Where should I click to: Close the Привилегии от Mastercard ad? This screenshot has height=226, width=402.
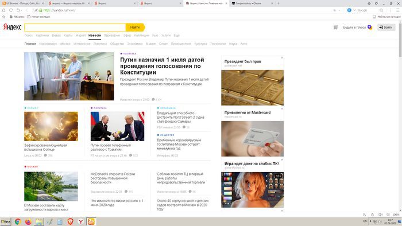[x=282, y=108]
